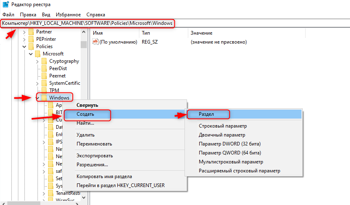This screenshot has height=205, width=350.
Task: Select Параметр DWORD (32 бита)
Action: pos(244,144)
